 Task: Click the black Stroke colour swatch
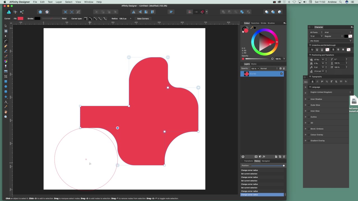pyautogui.click(x=37, y=18)
